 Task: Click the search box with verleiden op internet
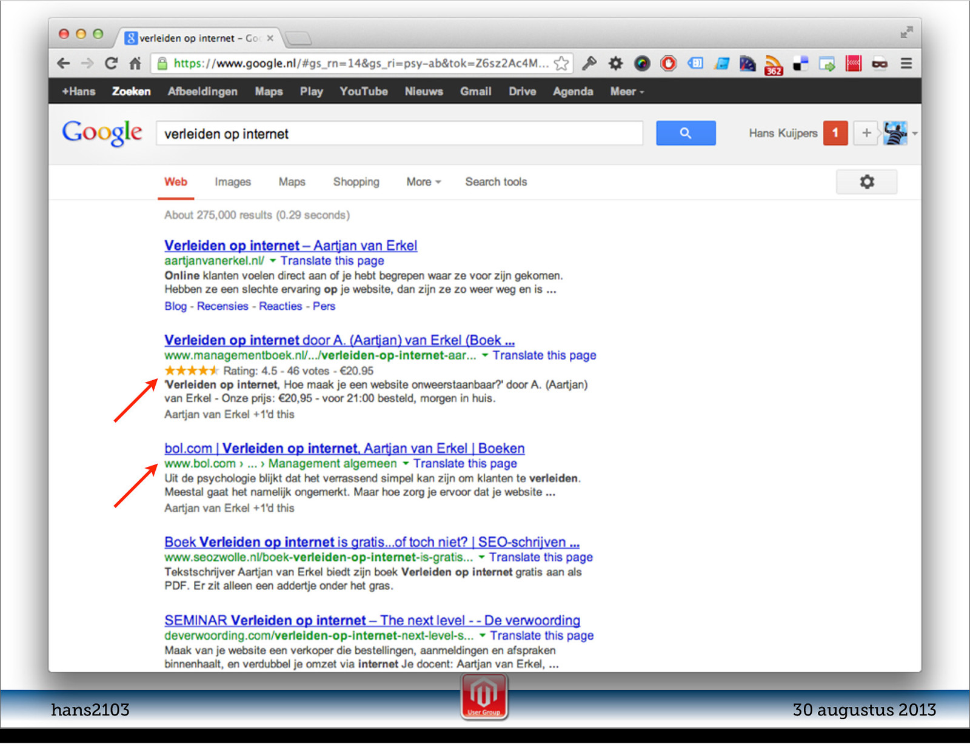click(400, 133)
